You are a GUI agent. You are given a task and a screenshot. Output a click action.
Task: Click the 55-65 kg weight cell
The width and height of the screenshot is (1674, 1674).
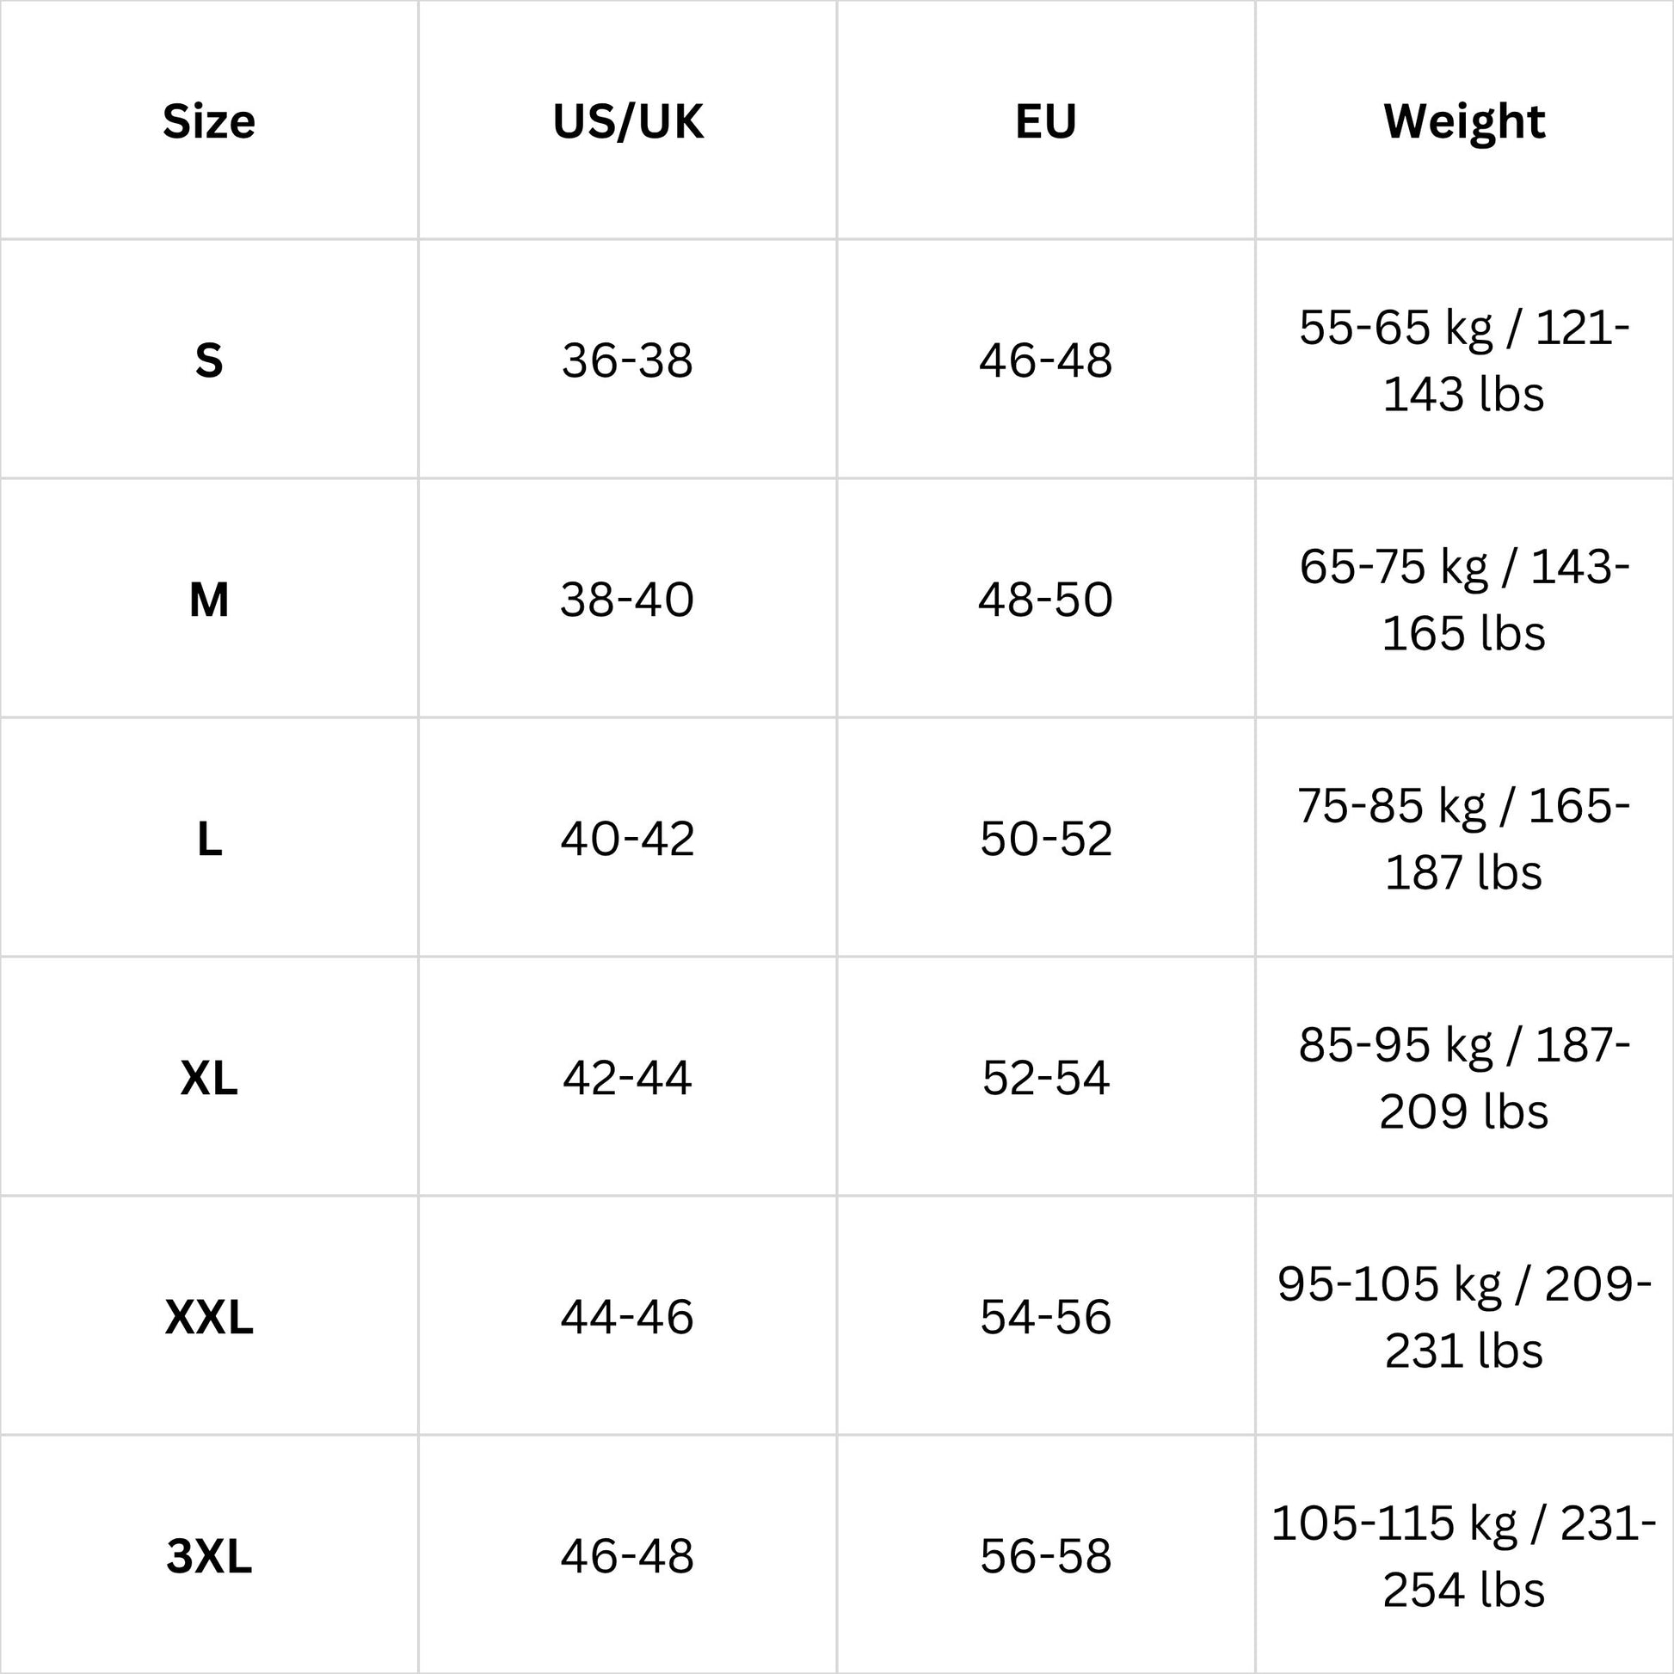click(1464, 360)
